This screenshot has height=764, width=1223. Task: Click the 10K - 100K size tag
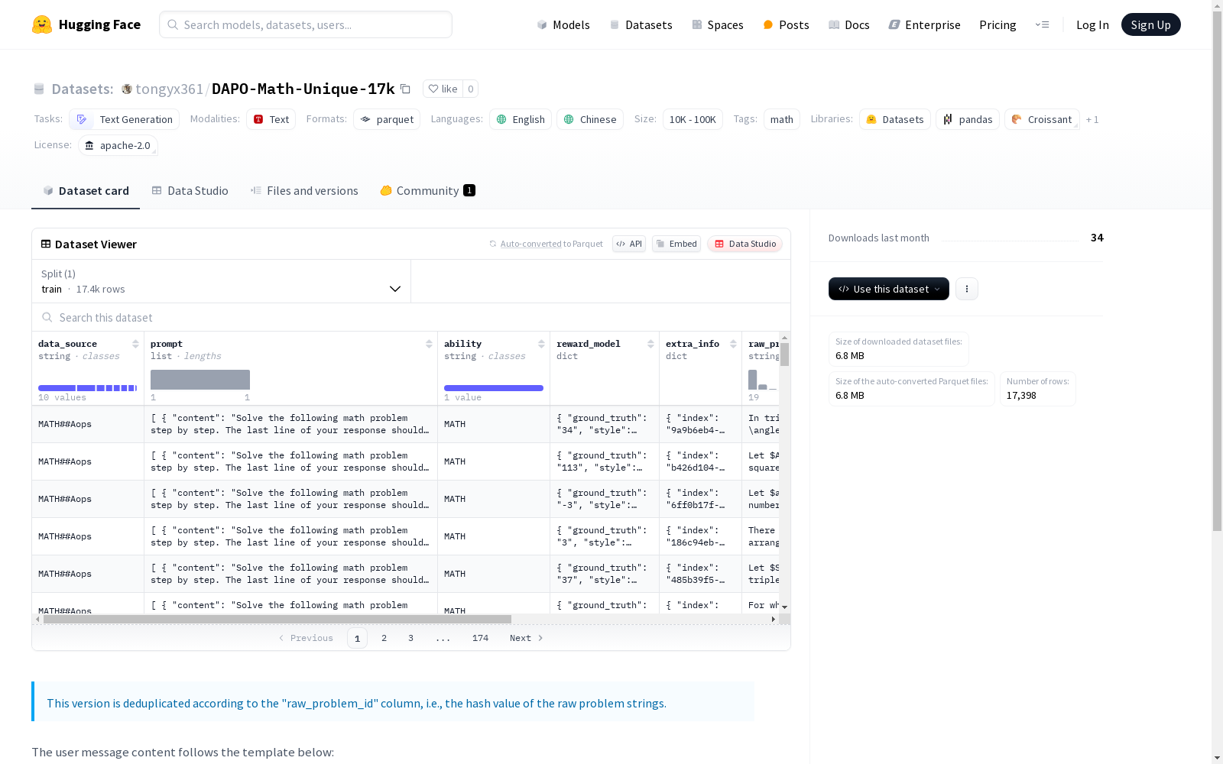coord(693,119)
